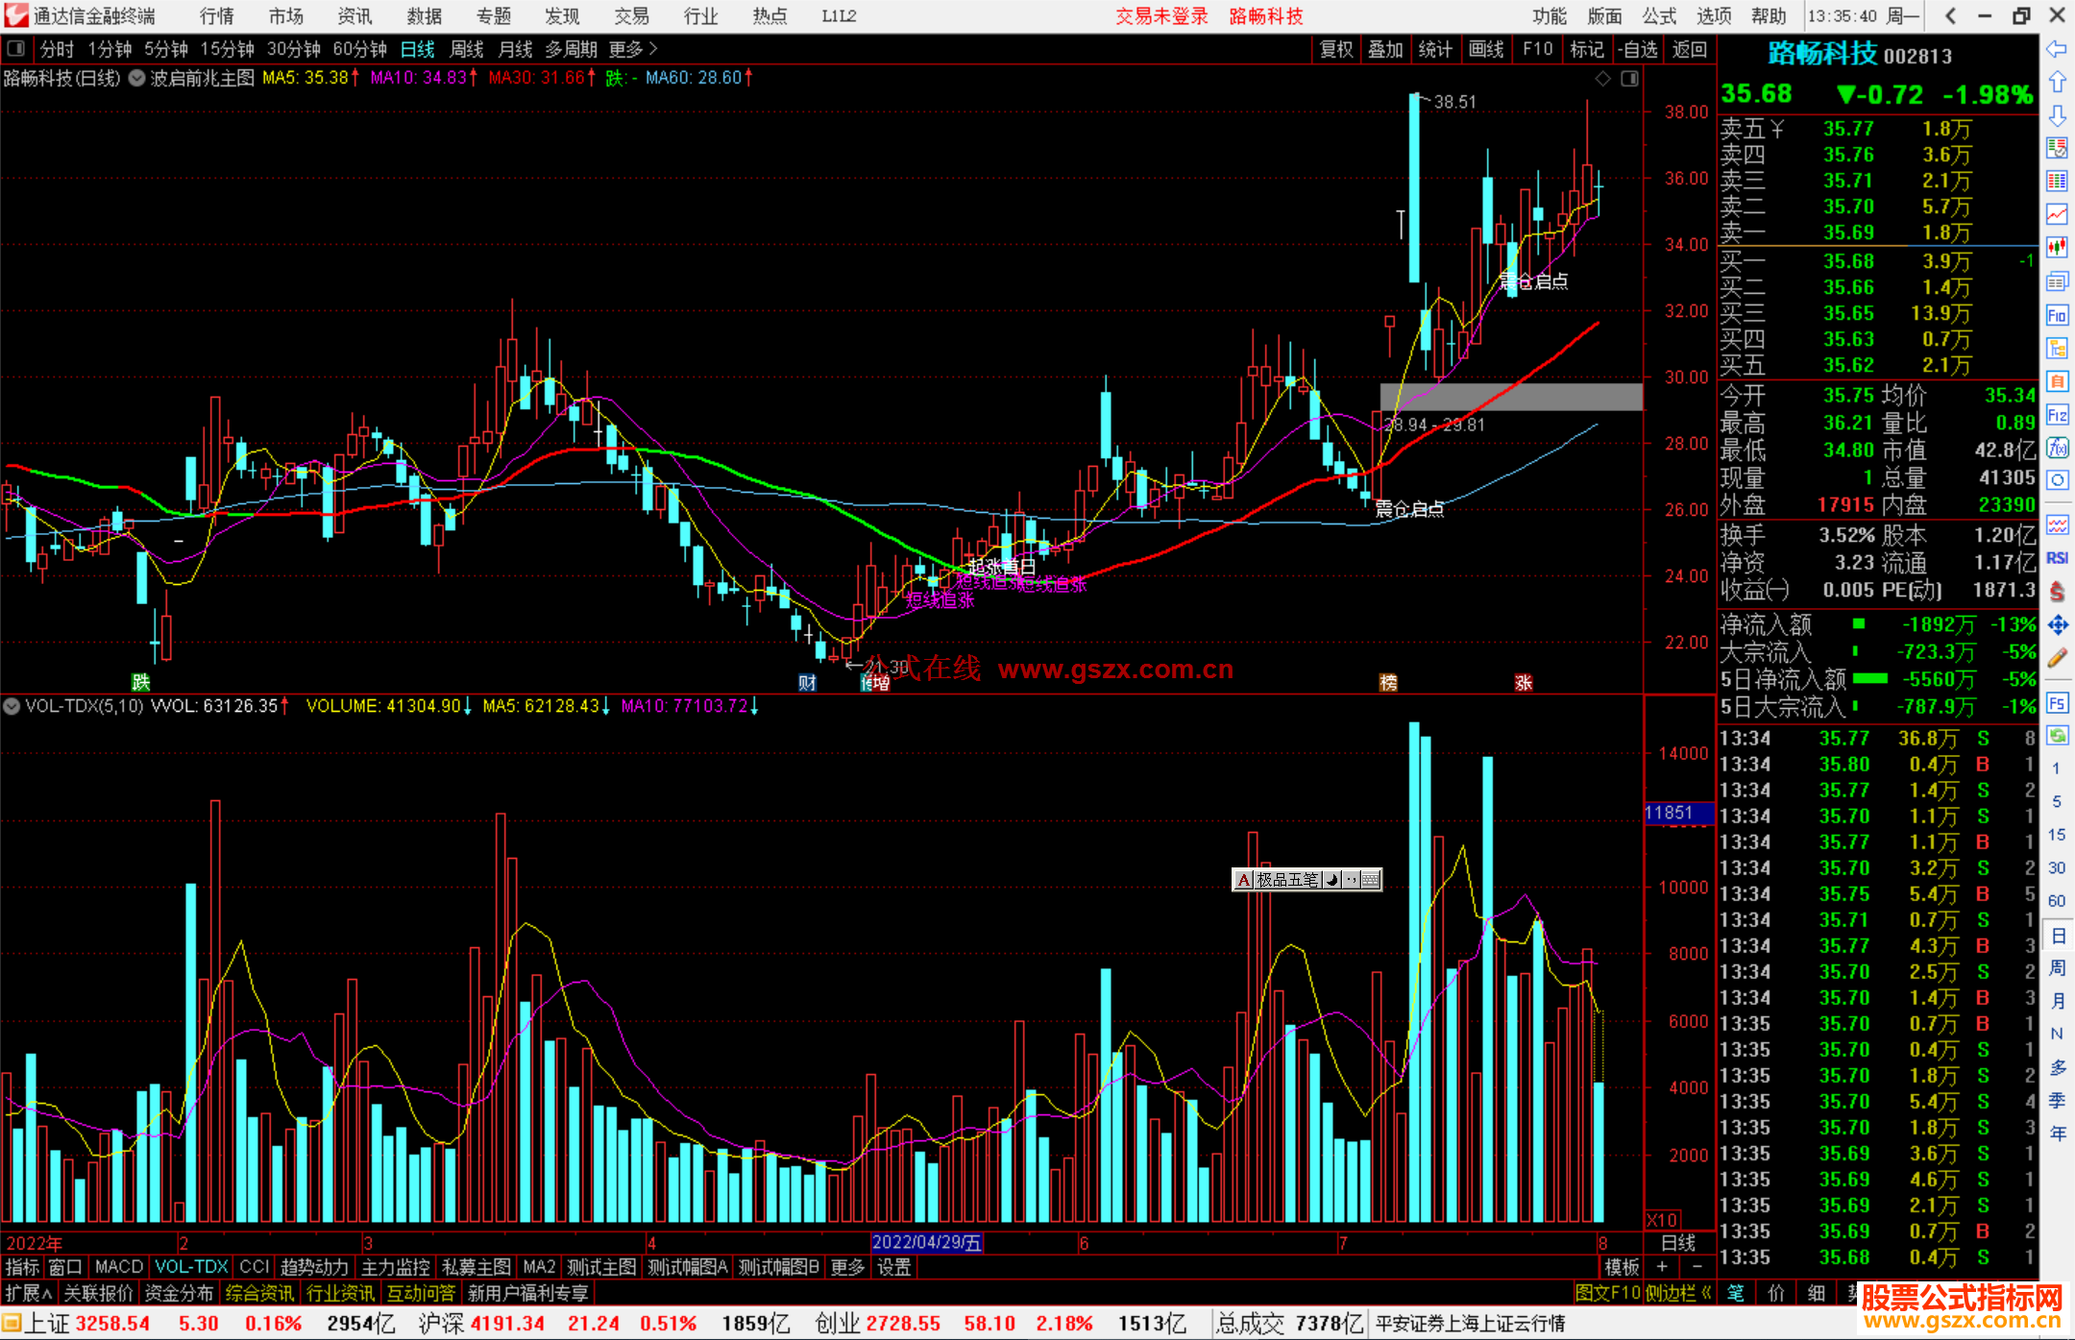Viewport: 2075px width, 1340px height.
Task: Select the 周线 chart period
Action: [x=467, y=49]
